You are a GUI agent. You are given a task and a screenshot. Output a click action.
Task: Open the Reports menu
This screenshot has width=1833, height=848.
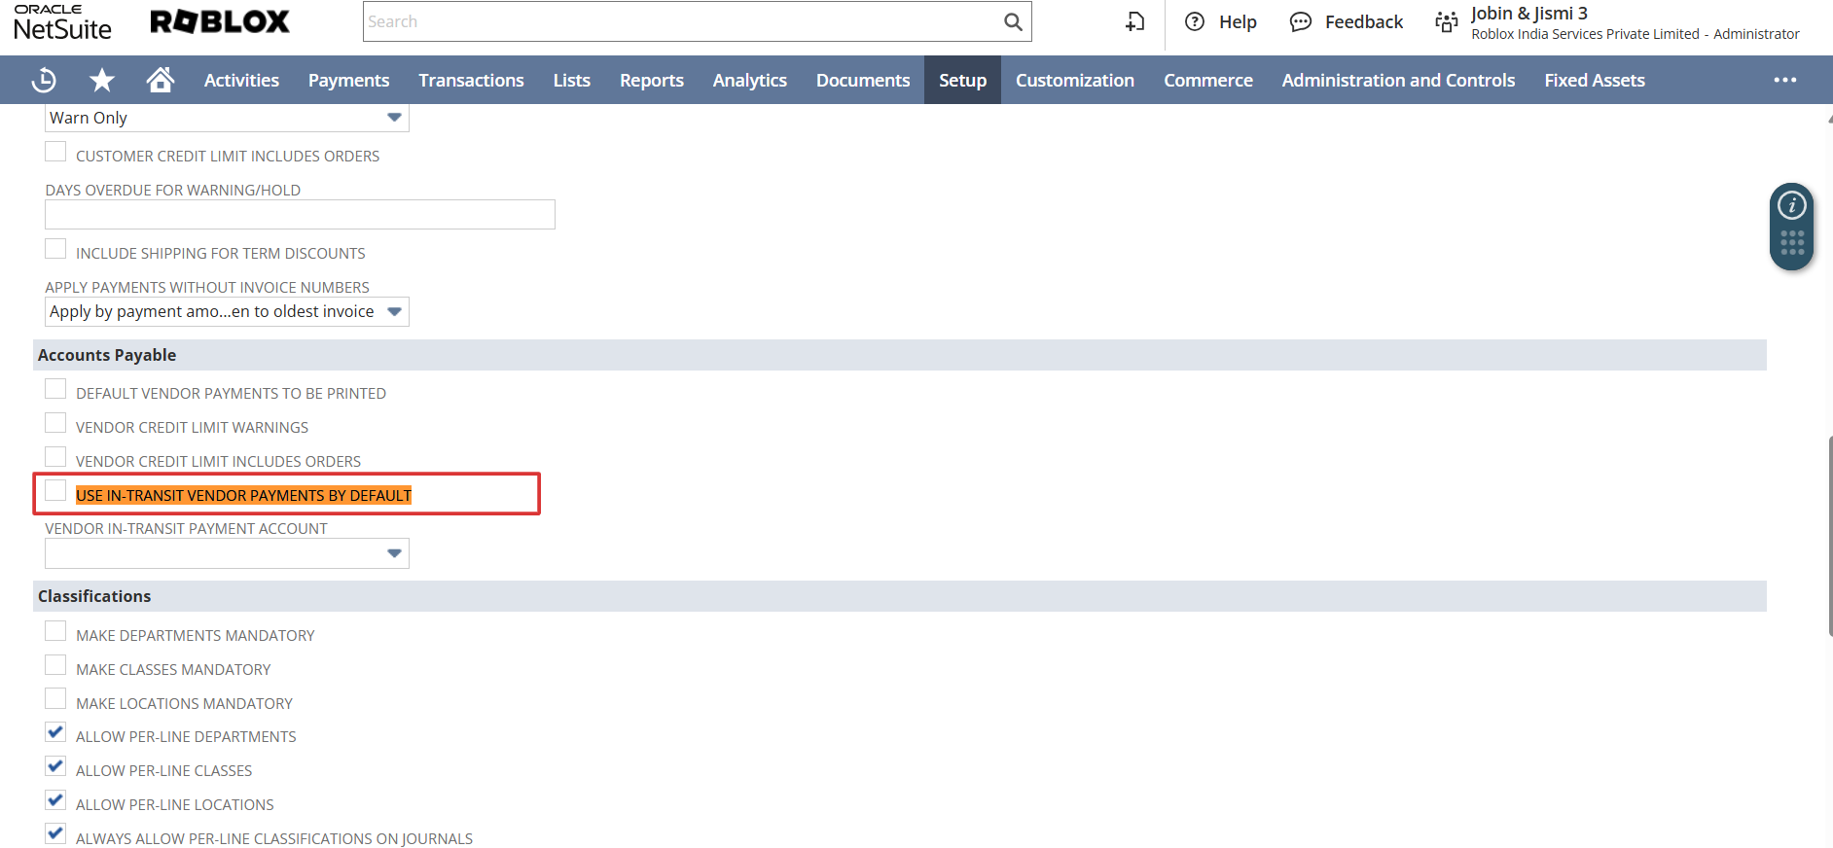point(651,80)
